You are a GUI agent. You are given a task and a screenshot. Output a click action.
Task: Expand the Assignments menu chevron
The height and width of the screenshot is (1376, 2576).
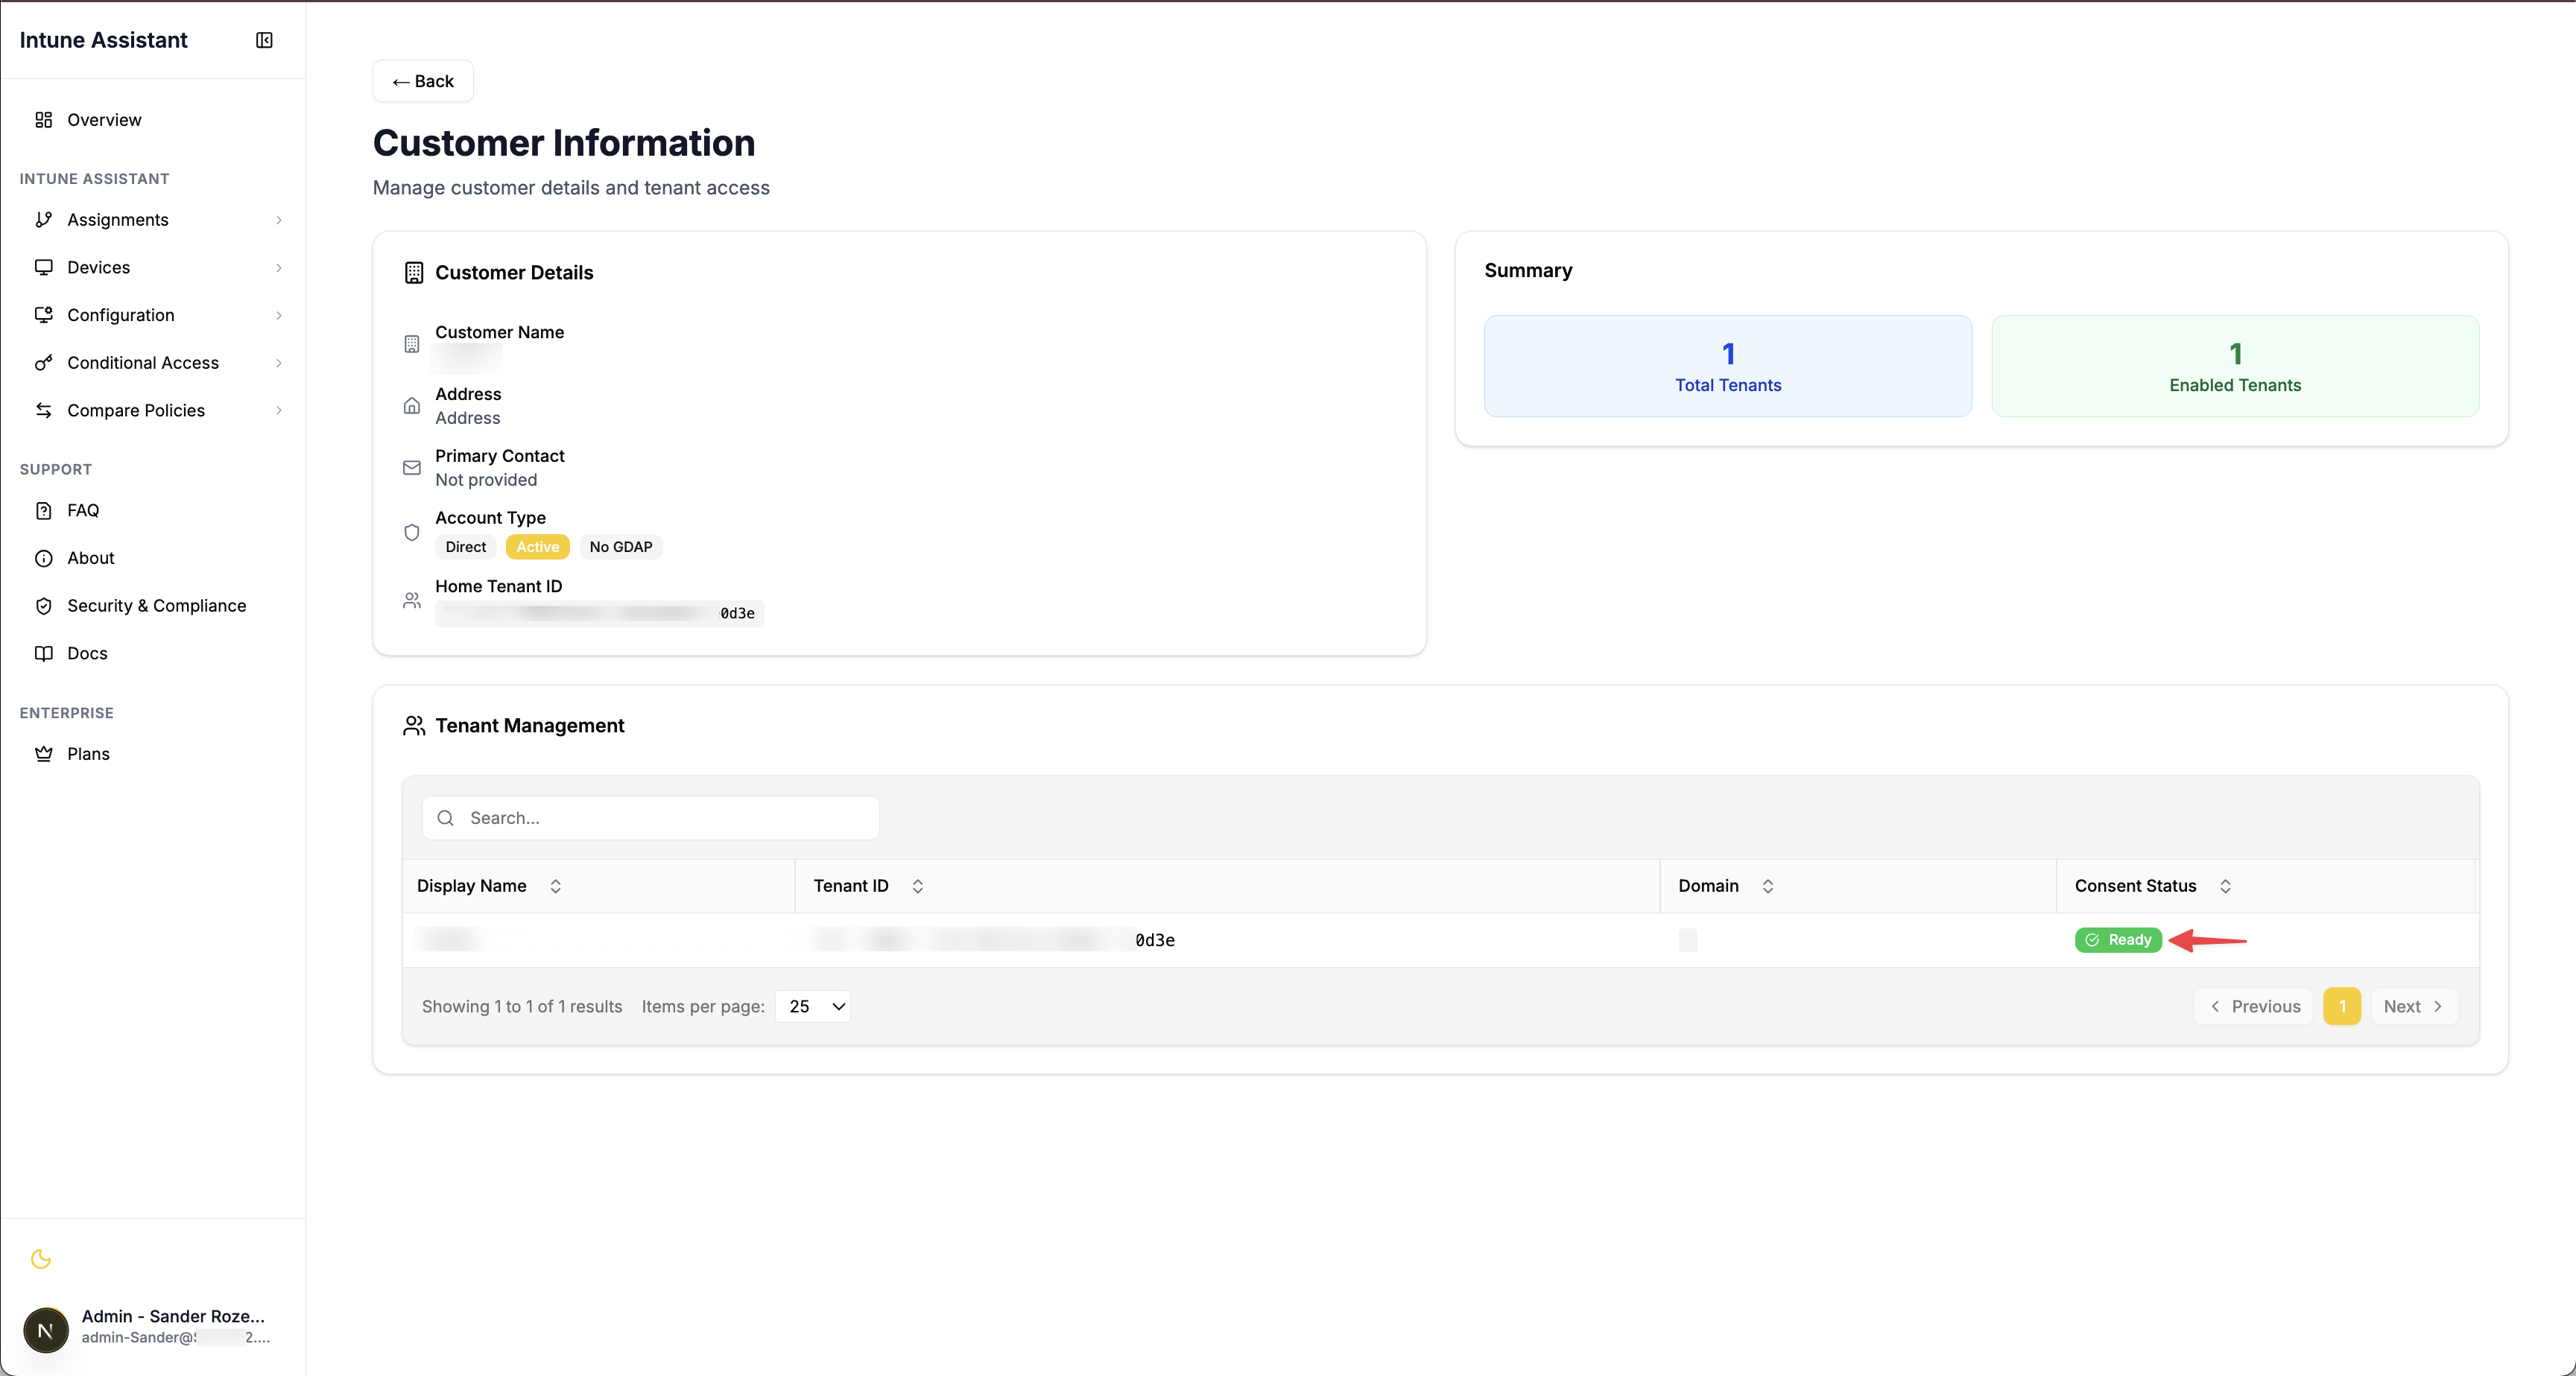pyautogui.click(x=278, y=220)
